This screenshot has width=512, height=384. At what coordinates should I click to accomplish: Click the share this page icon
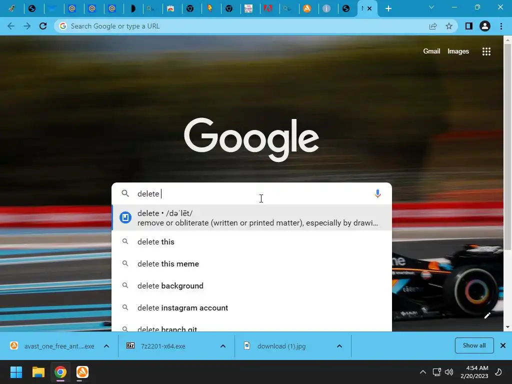[x=433, y=26]
